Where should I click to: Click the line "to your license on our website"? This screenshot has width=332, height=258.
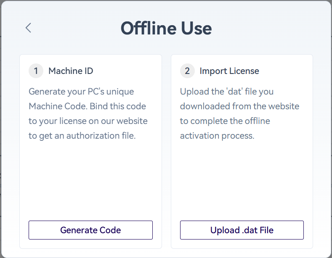(x=88, y=121)
